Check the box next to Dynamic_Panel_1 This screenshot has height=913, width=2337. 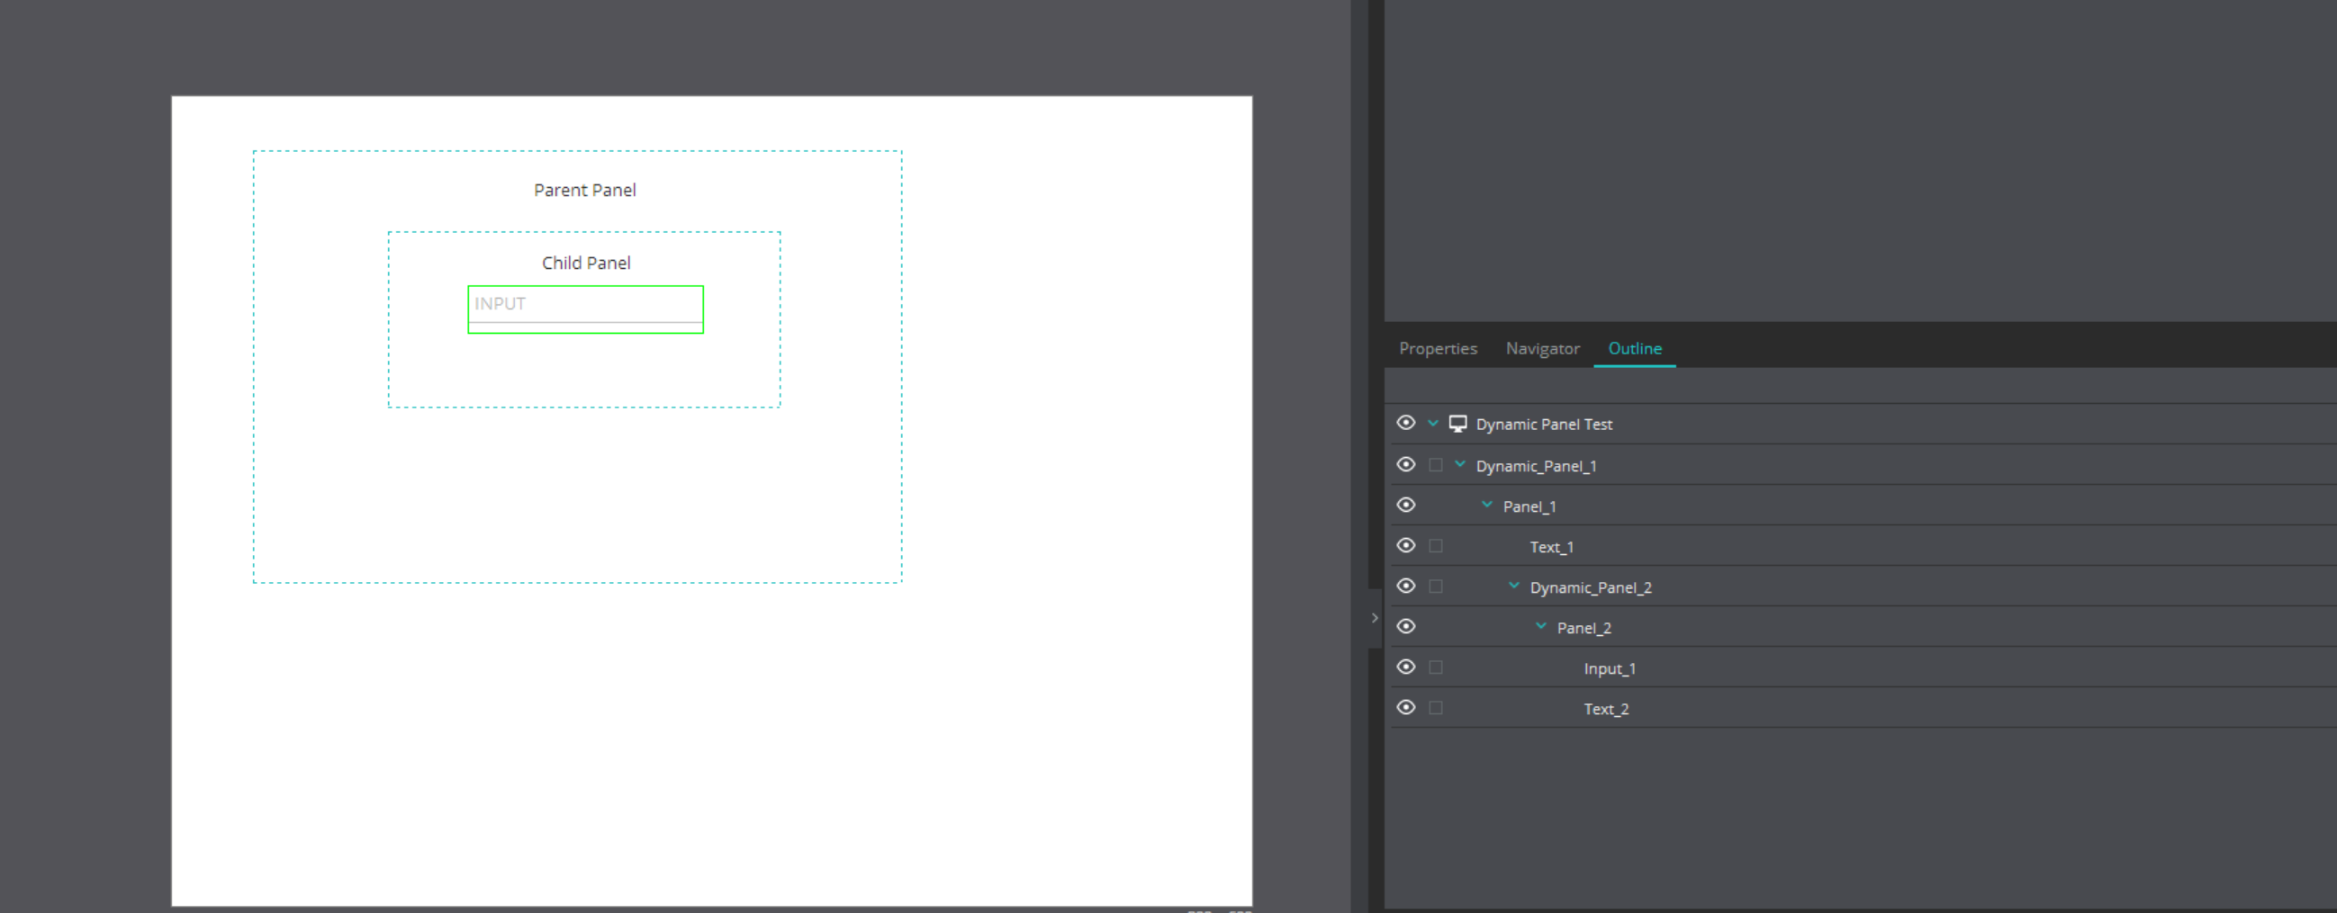tap(1435, 465)
